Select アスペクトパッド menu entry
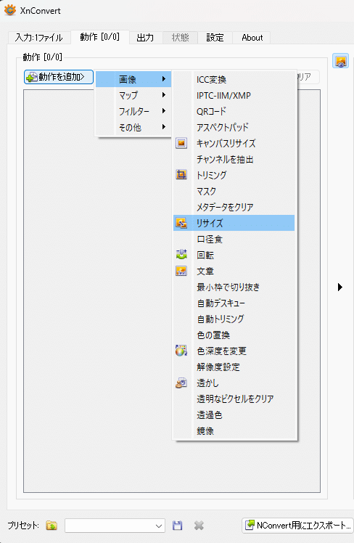The height and width of the screenshot is (543, 354). tap(234, 127)
